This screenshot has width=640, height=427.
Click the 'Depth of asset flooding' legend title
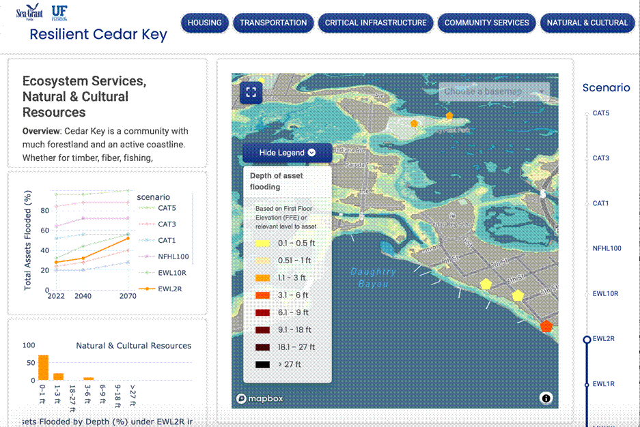[x=277, y=181]
